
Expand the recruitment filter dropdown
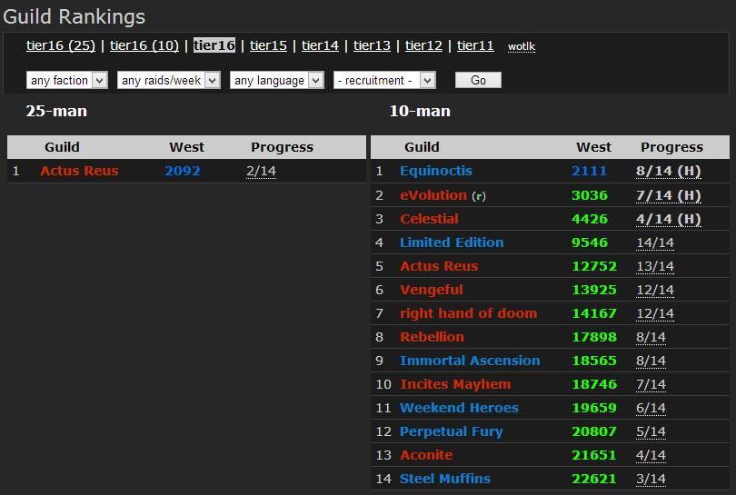coord(384,81)
